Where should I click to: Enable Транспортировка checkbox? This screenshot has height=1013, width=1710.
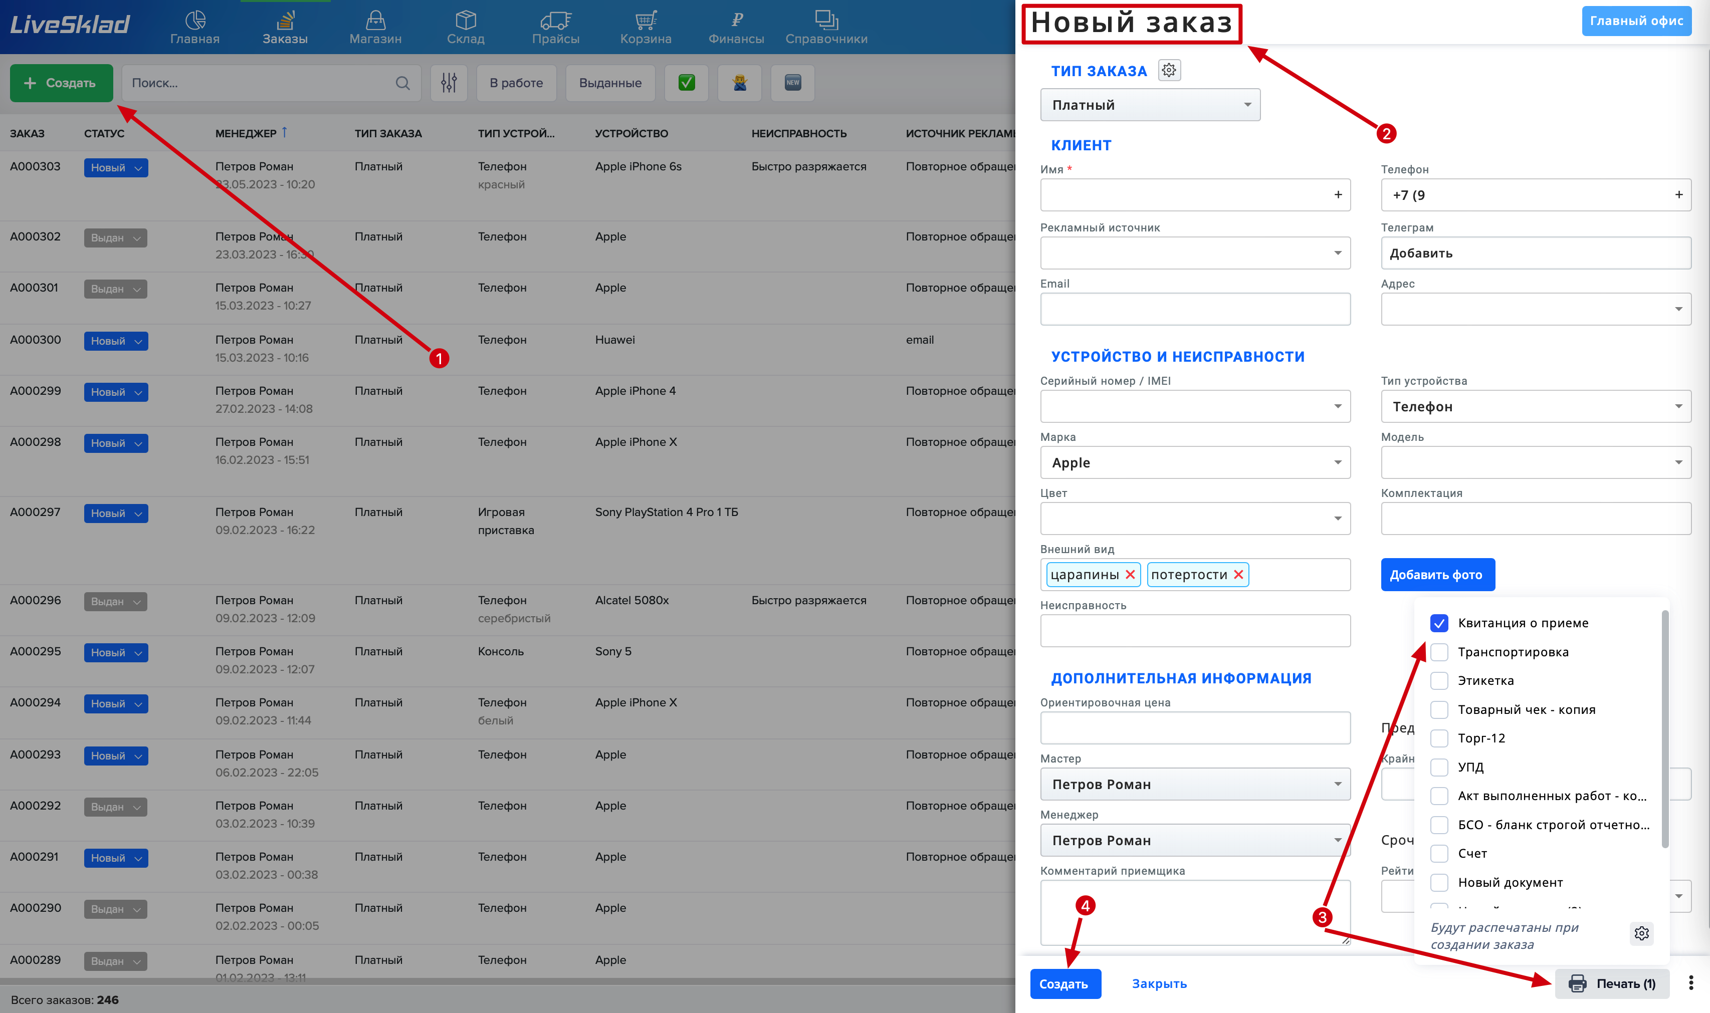[x=1438, y=652]
